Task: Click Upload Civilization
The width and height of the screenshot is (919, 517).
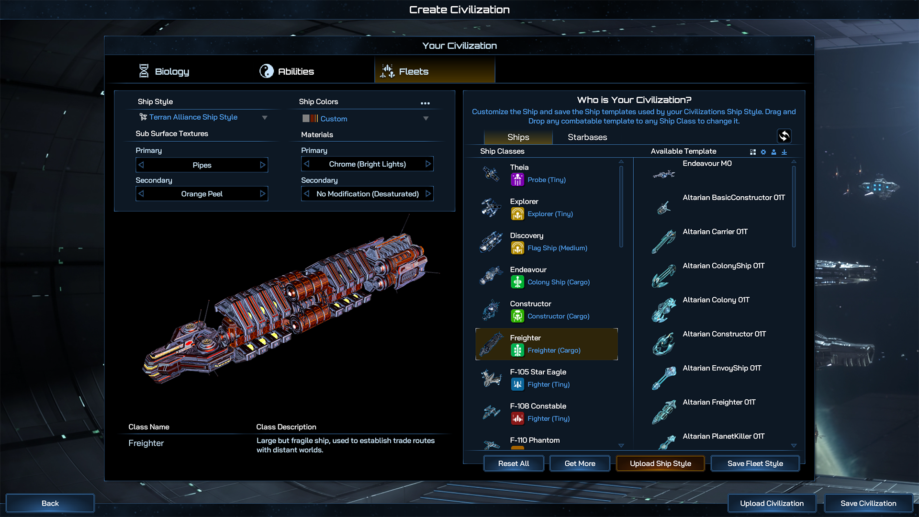Action: (772, 503)
